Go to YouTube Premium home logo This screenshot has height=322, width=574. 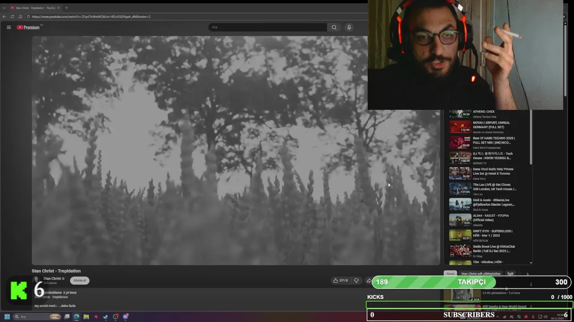(28, 27)
